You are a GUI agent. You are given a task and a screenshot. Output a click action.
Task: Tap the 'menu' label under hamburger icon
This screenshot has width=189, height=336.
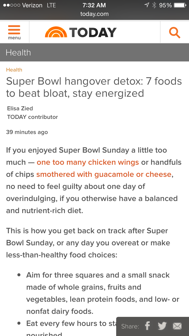tap(14, 38)
